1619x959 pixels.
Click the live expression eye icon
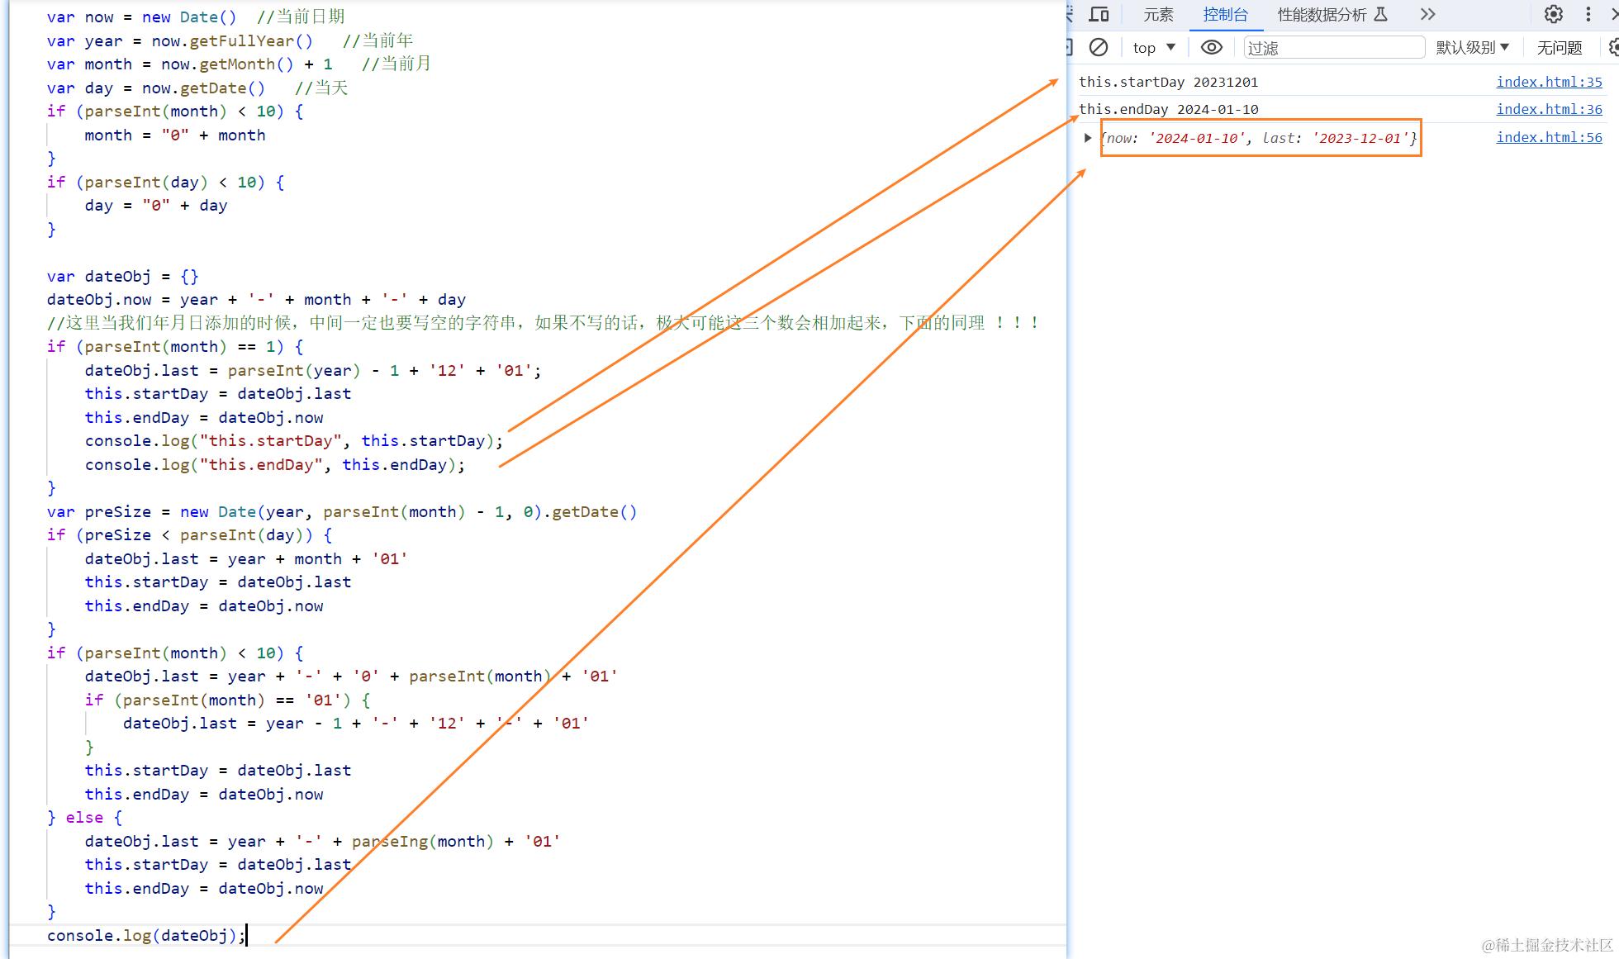click(x=1211, y=47)
